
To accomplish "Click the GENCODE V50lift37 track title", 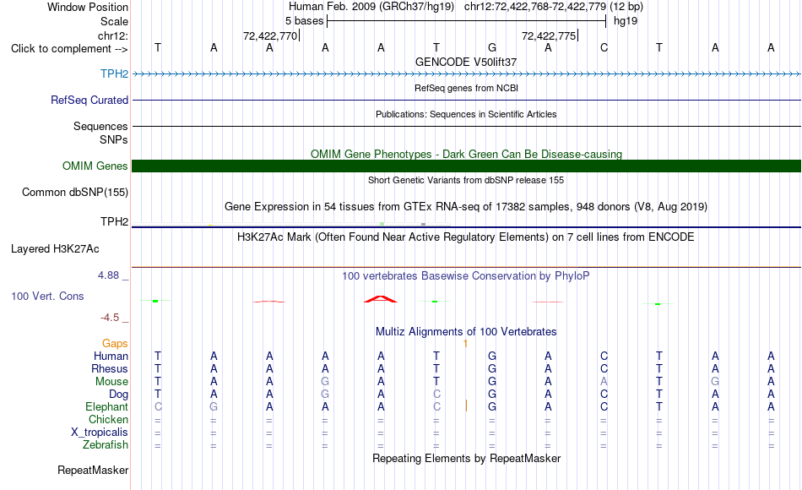I will [x=466, y=62].
